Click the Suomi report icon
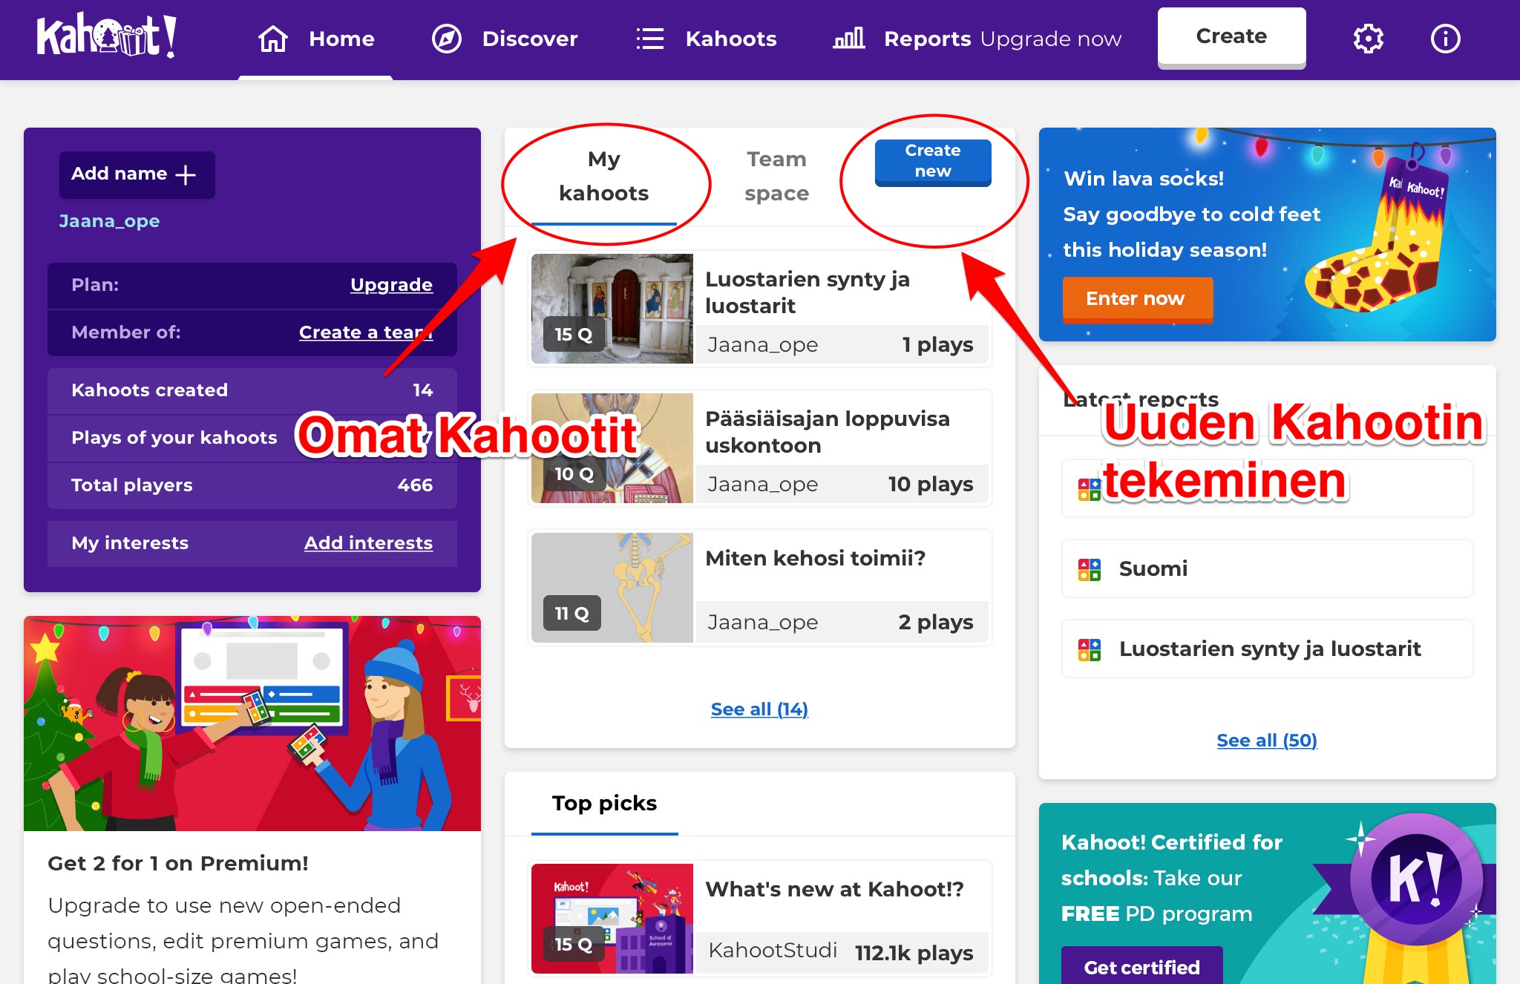The image size is (1520, 984). tap(1089, 569)
